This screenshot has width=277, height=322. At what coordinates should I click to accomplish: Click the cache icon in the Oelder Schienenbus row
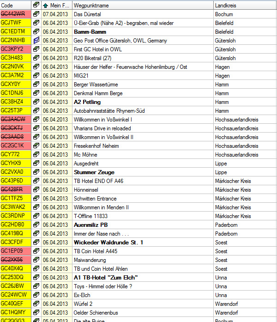coord(36,312)
